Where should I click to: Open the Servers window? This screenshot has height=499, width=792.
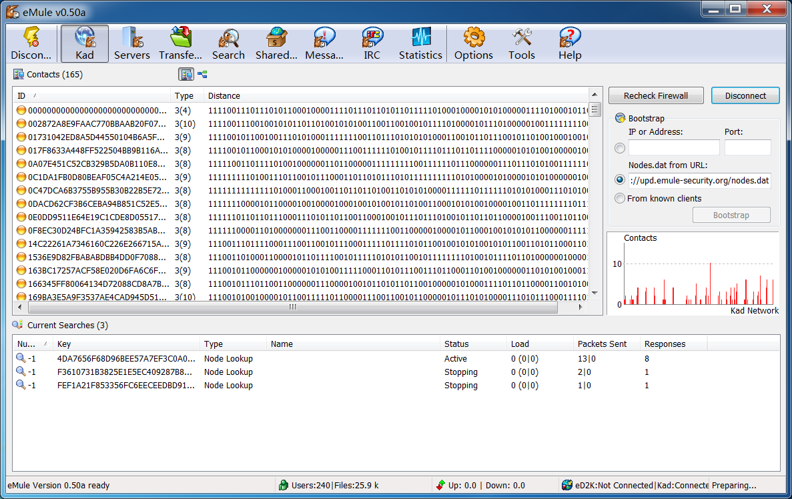click(x=131, y=44)
